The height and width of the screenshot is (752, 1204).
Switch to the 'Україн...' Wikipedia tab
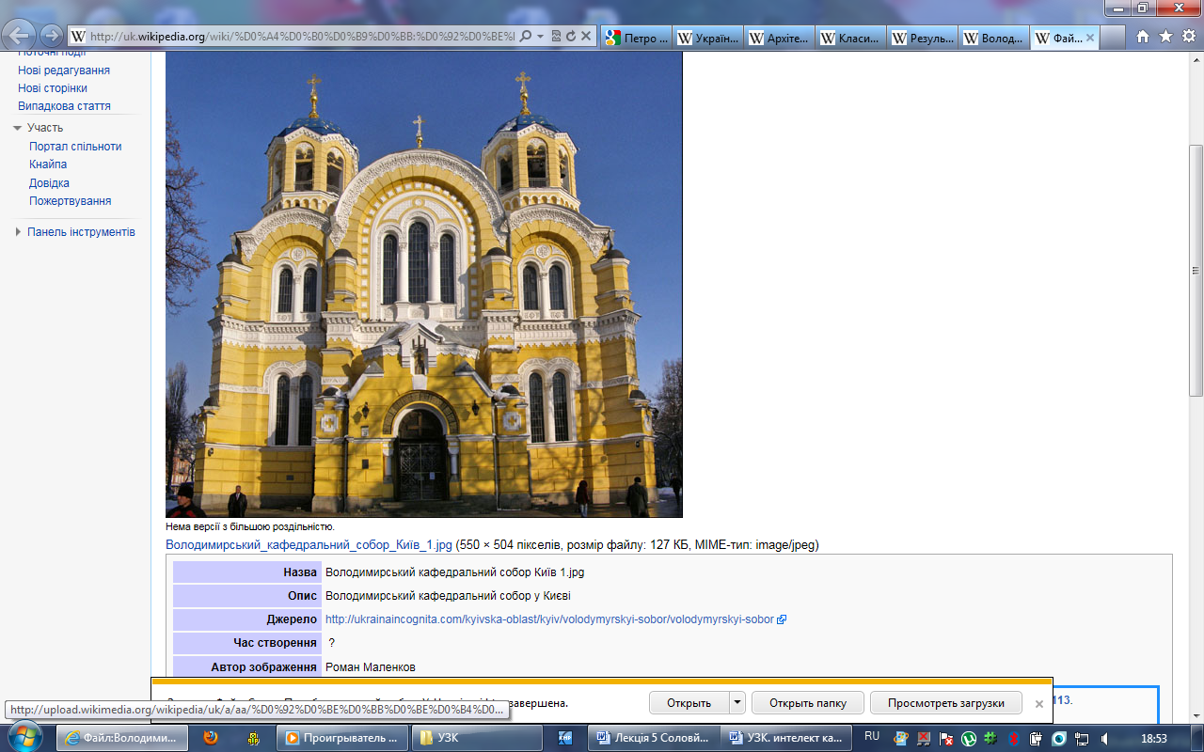(x=708, y=38)
